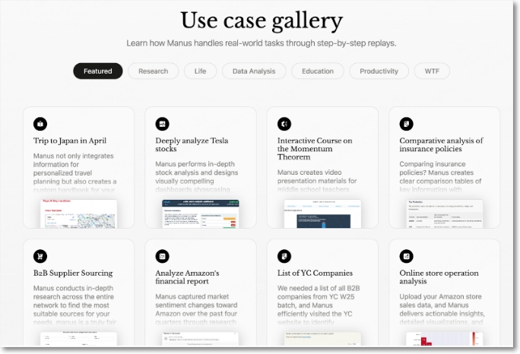The height and width of the screenshot is (354, 520).
Task: Click 'Manus creates video presentation materials' description
Action: click(317, 181)
